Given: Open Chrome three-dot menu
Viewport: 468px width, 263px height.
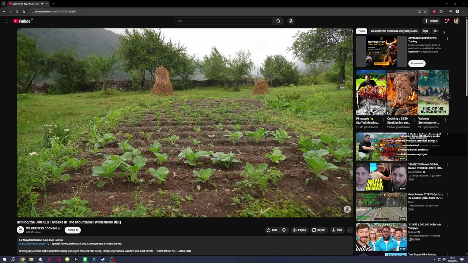Looking at the screenshot, I should 464,11.
